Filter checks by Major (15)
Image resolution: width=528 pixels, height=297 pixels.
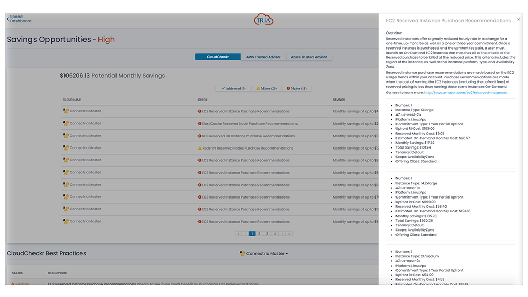tap(296, 88)
